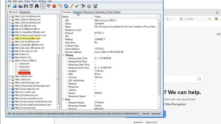Select the Response tab

[88, 12]
